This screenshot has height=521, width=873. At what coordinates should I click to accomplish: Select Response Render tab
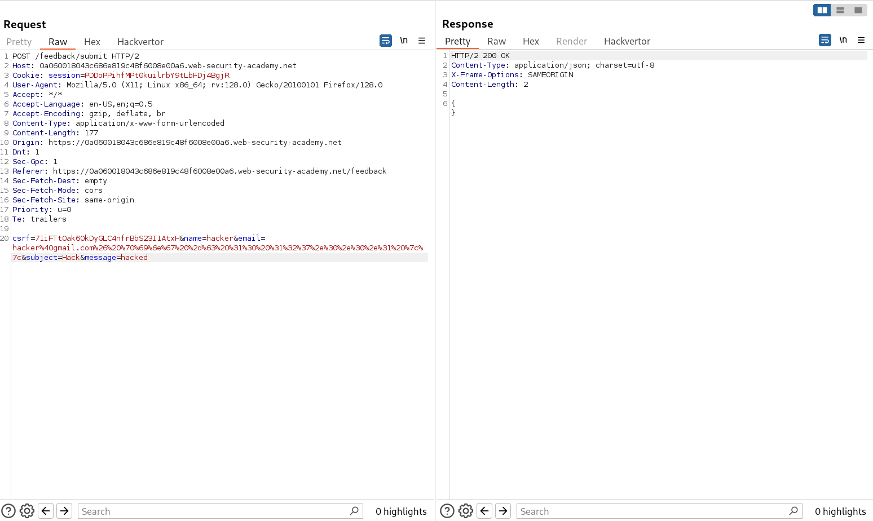571,41
